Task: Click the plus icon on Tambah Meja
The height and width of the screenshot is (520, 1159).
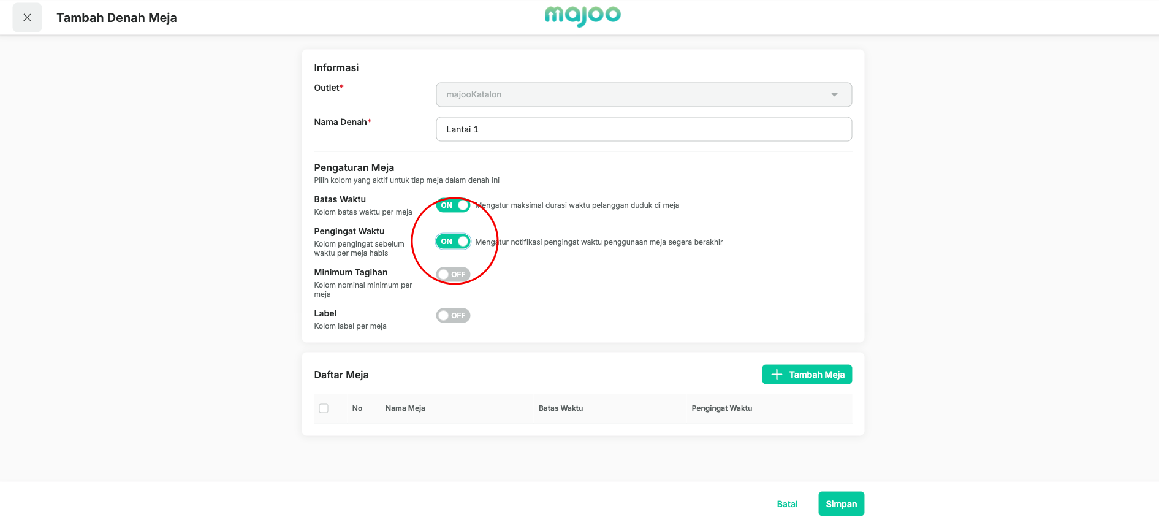Action: [x=777, y=375]
